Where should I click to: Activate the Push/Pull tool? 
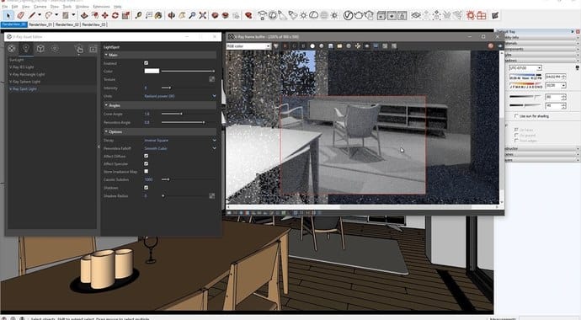coord(84,15)
